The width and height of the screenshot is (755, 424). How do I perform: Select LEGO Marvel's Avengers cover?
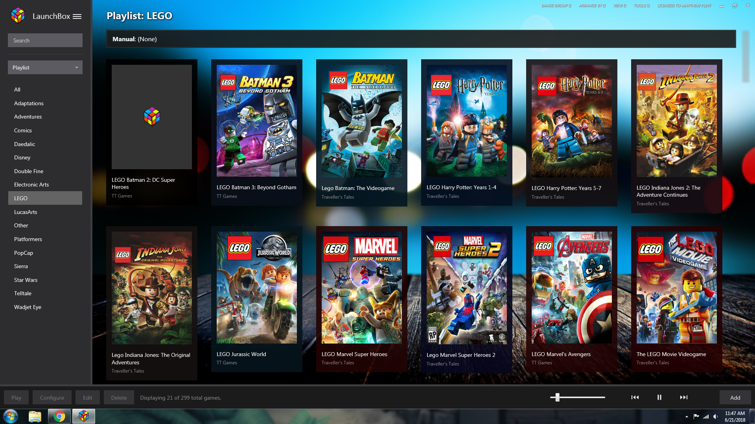click(x=572, y=287)
